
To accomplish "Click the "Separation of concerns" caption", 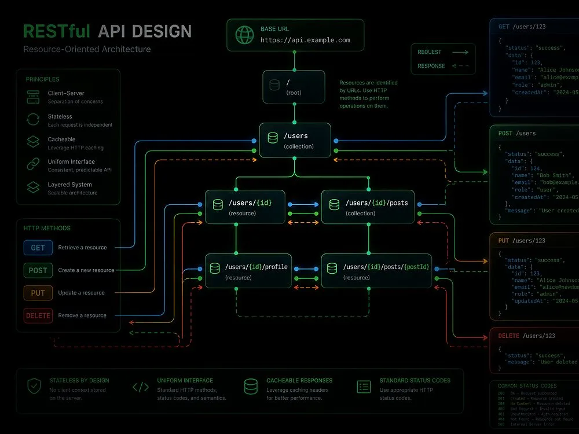I will [x=75, y=101].
